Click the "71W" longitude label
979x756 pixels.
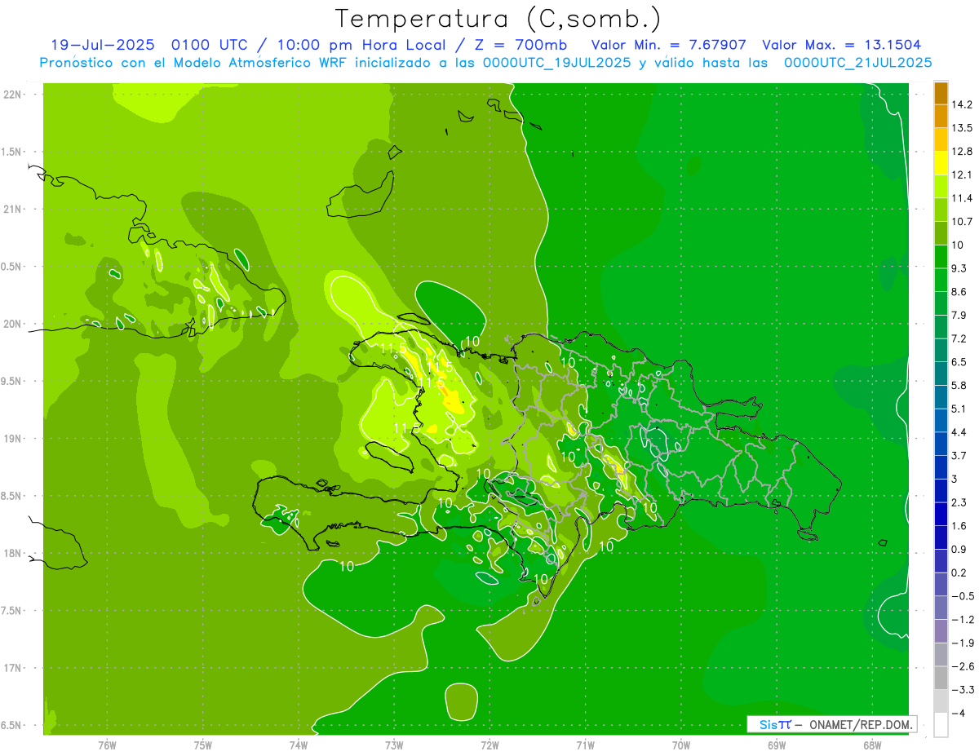coord(586,745)
